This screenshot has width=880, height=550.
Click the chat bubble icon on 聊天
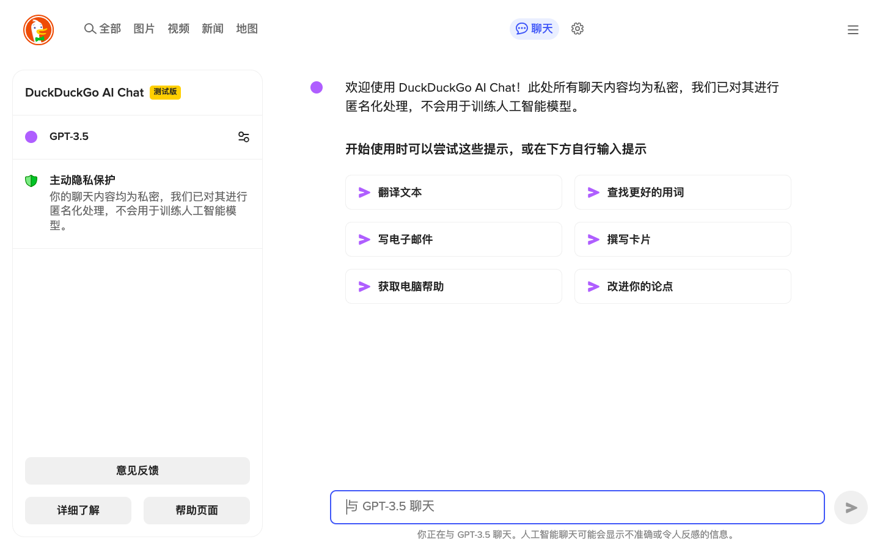point(521,29)
